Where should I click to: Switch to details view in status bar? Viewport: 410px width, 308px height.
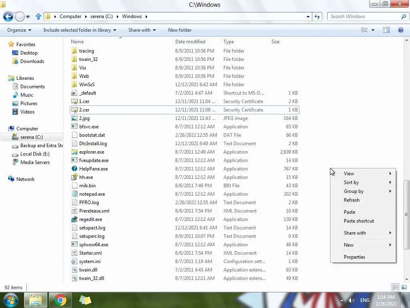pos(395,287)
